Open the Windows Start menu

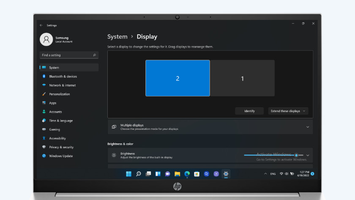click(128, 174)
